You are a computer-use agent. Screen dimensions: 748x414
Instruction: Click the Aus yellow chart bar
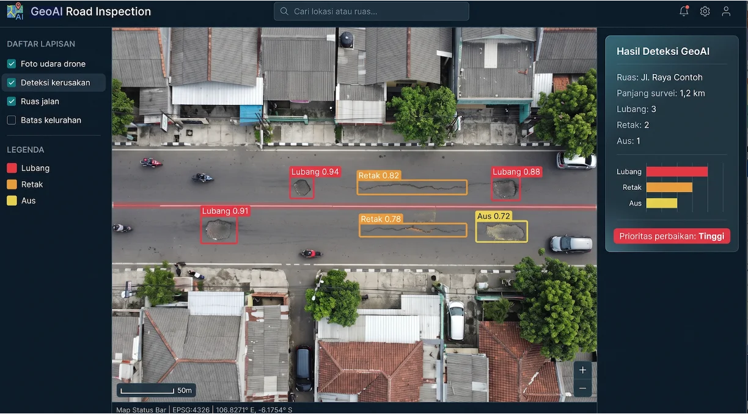662,203
